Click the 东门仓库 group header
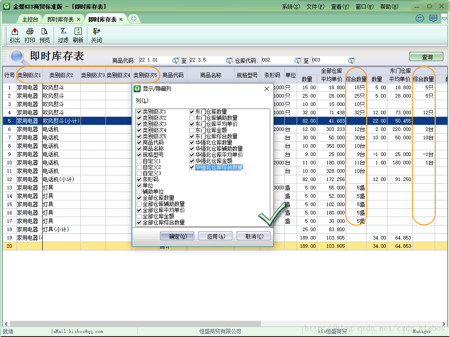 [x=400, y=71]
